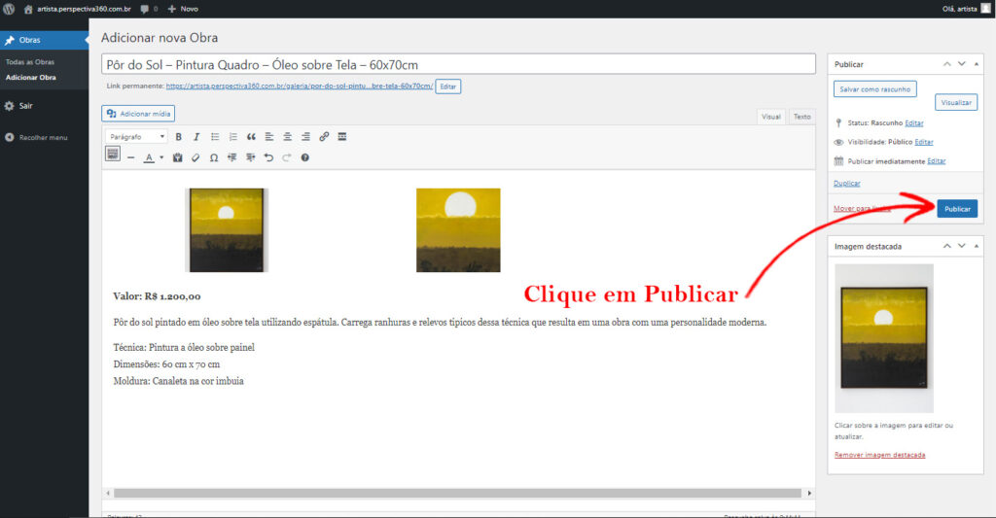This screenshot has width=996, height=518.
Task: Open Todas as Obras in sidebar
Action: coord(30,62)
